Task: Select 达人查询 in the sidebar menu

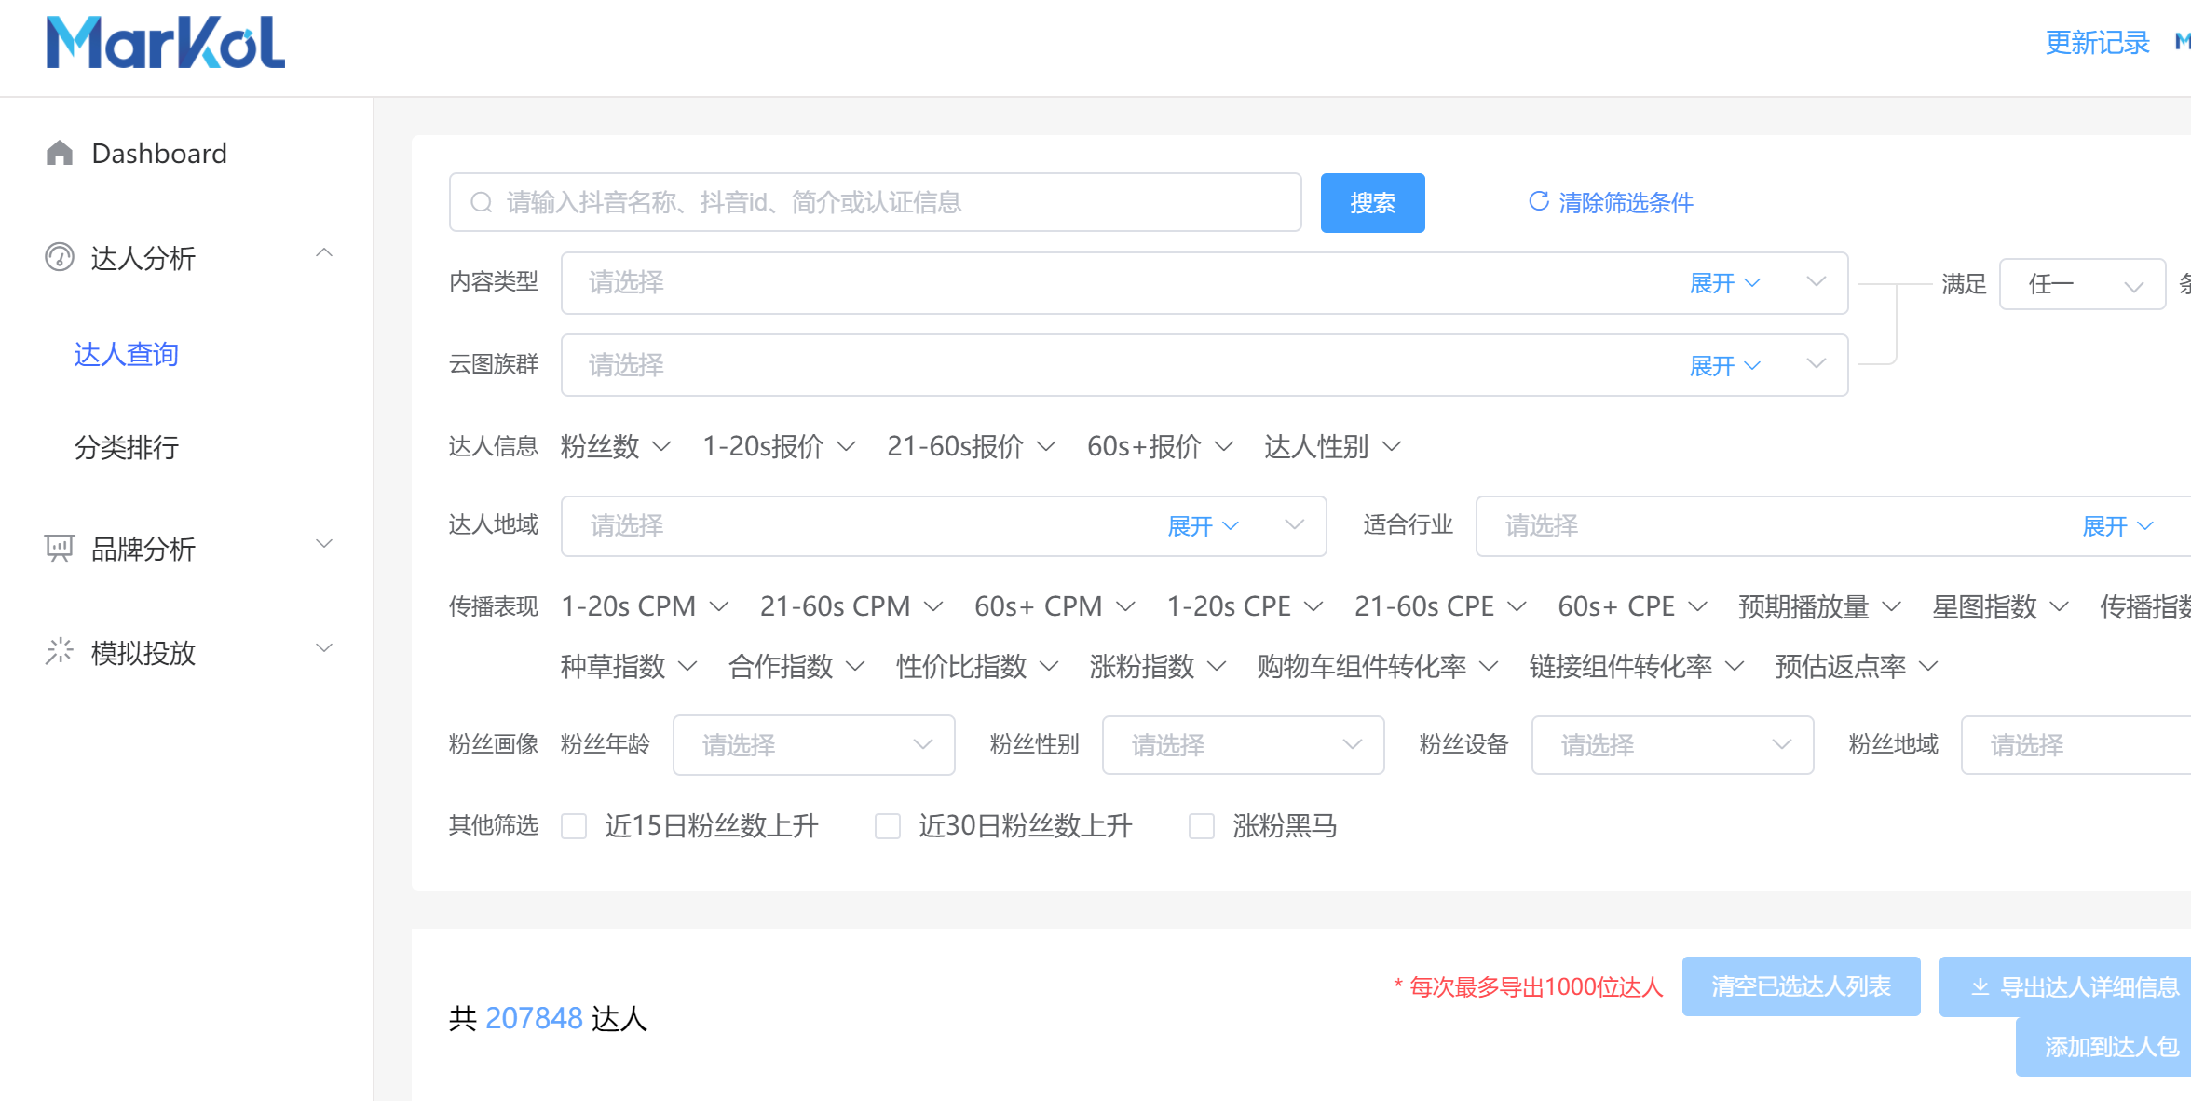Action: 126,355
